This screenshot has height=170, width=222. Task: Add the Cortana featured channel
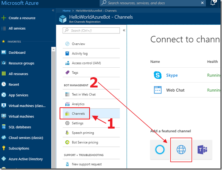pos(160,149)
